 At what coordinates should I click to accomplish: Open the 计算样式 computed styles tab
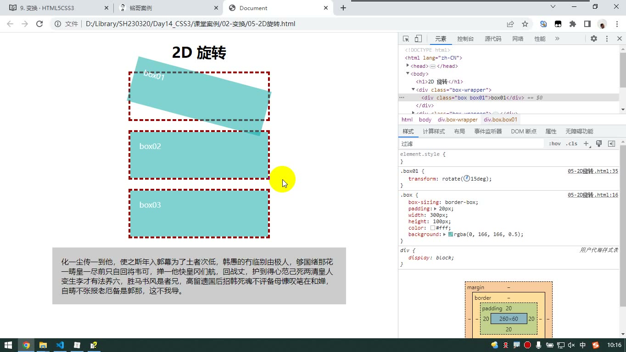point(434,132)
